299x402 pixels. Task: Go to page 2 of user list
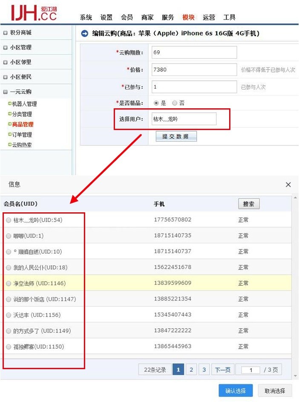(191, 370)
